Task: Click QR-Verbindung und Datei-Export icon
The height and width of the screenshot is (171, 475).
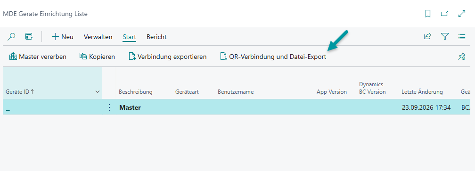Action: (x=223, y=57)
